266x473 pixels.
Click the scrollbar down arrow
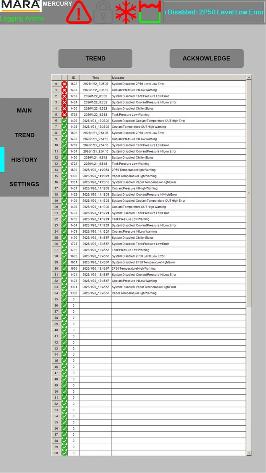click(x=249, y=453)
